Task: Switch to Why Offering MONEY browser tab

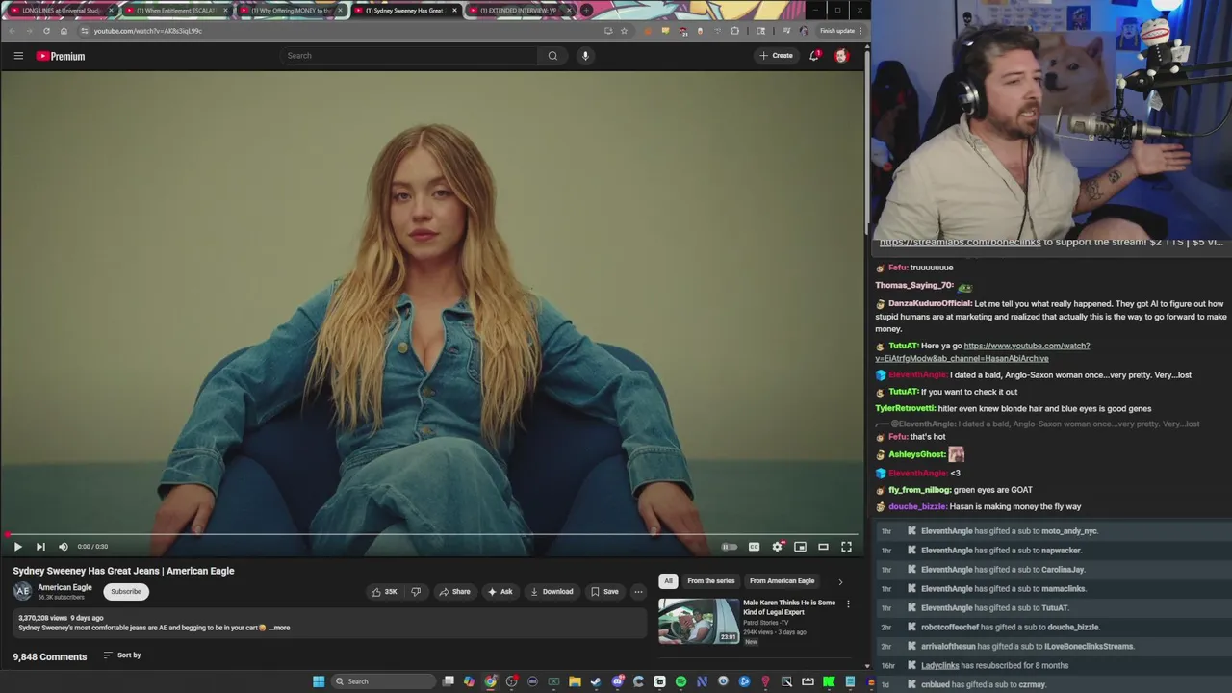Action: [x=291, y=11]
